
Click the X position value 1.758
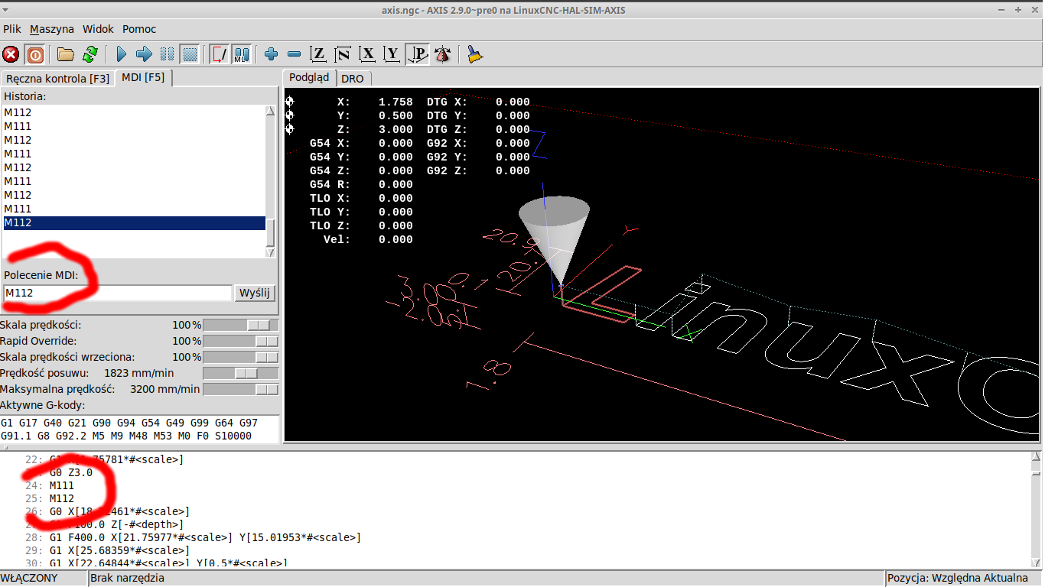pos(396,102)
